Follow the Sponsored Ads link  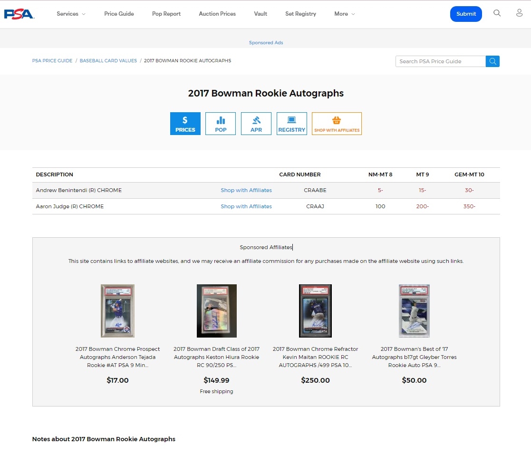point(266,43)
